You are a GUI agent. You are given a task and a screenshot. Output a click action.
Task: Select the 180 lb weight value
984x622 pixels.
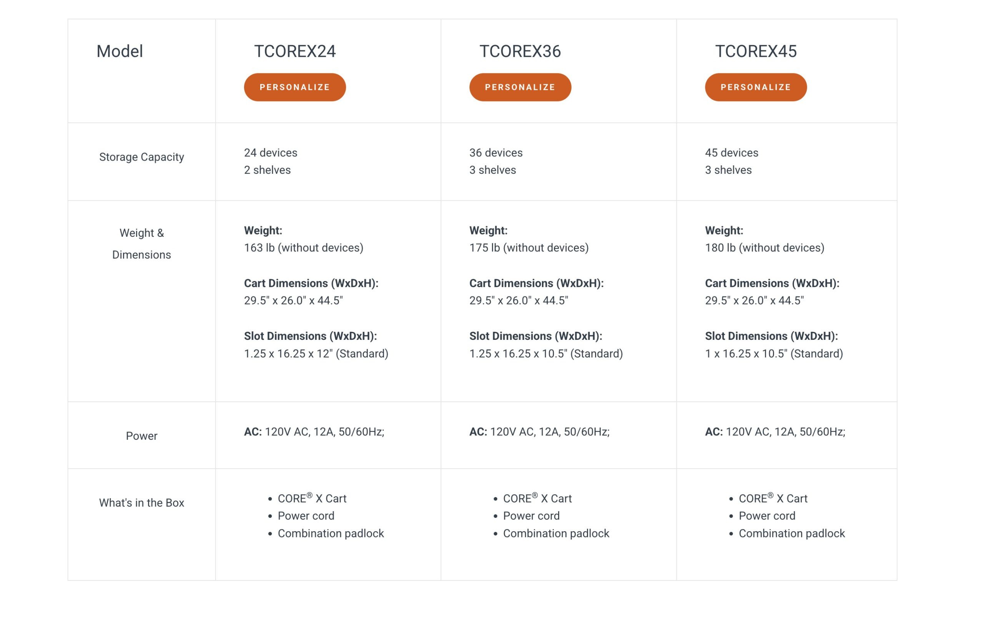[764, 248]
